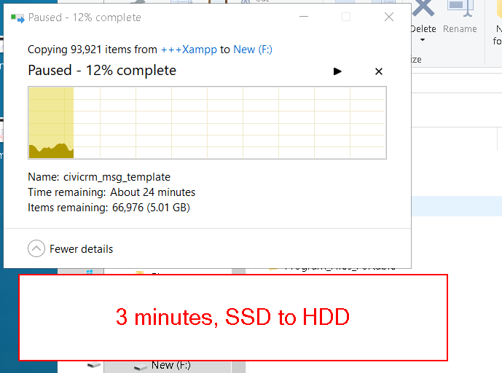Resume the paused copy with the play button

(337, 71)
